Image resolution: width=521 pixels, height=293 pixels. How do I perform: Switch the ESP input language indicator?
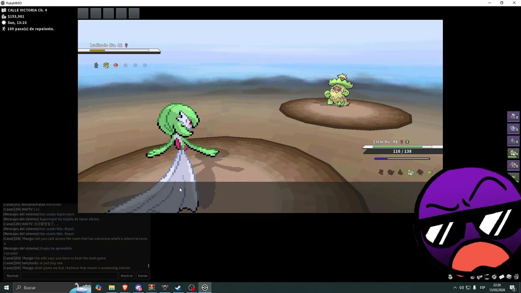click(483, 288)
